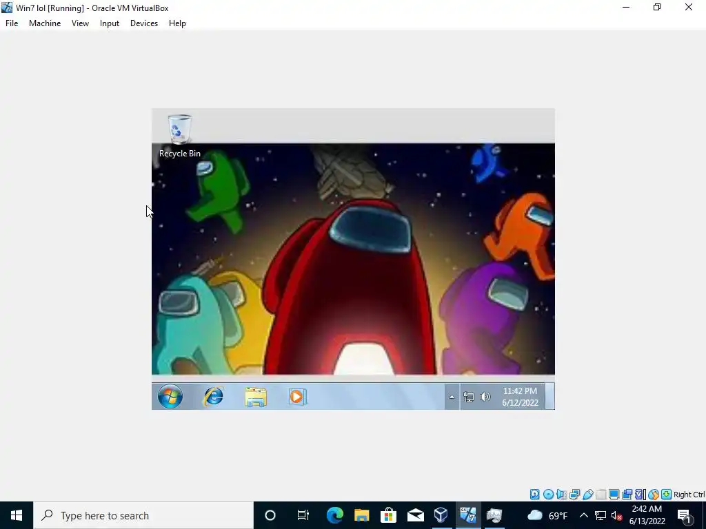
Task: Open the Devices menu
Action: tap(144, 23)
